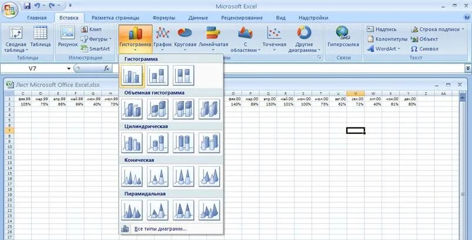Save the workbook with floppy icon
472x240 pixels.
click(27, 5)
